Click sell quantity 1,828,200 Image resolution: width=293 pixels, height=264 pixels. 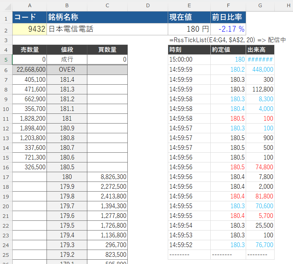pyautogui.click(x=30, y=118)
